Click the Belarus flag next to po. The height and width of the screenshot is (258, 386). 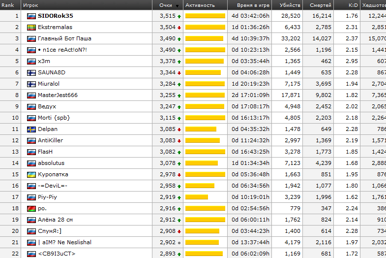(x=31, y=208)
